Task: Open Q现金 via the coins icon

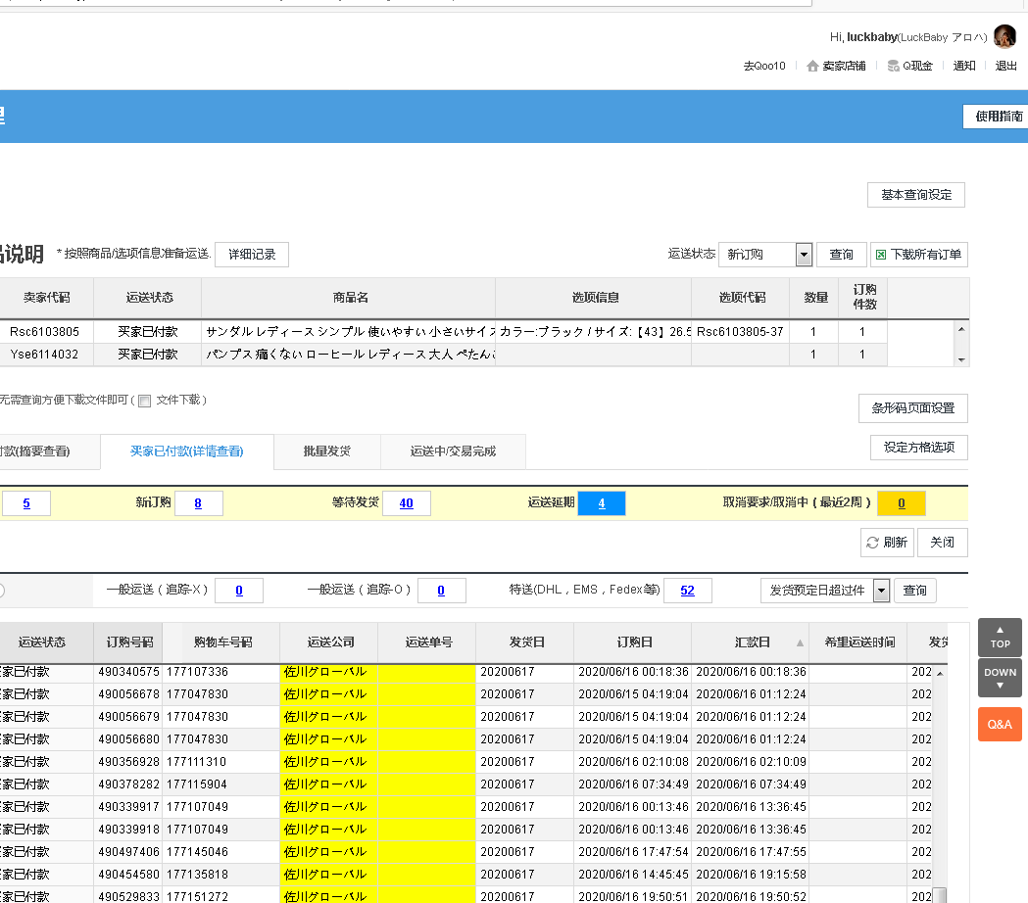Action: coord(893,67)
